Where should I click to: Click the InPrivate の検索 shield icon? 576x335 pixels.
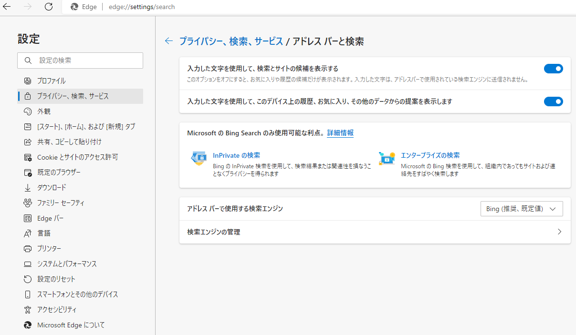(199, 158)
